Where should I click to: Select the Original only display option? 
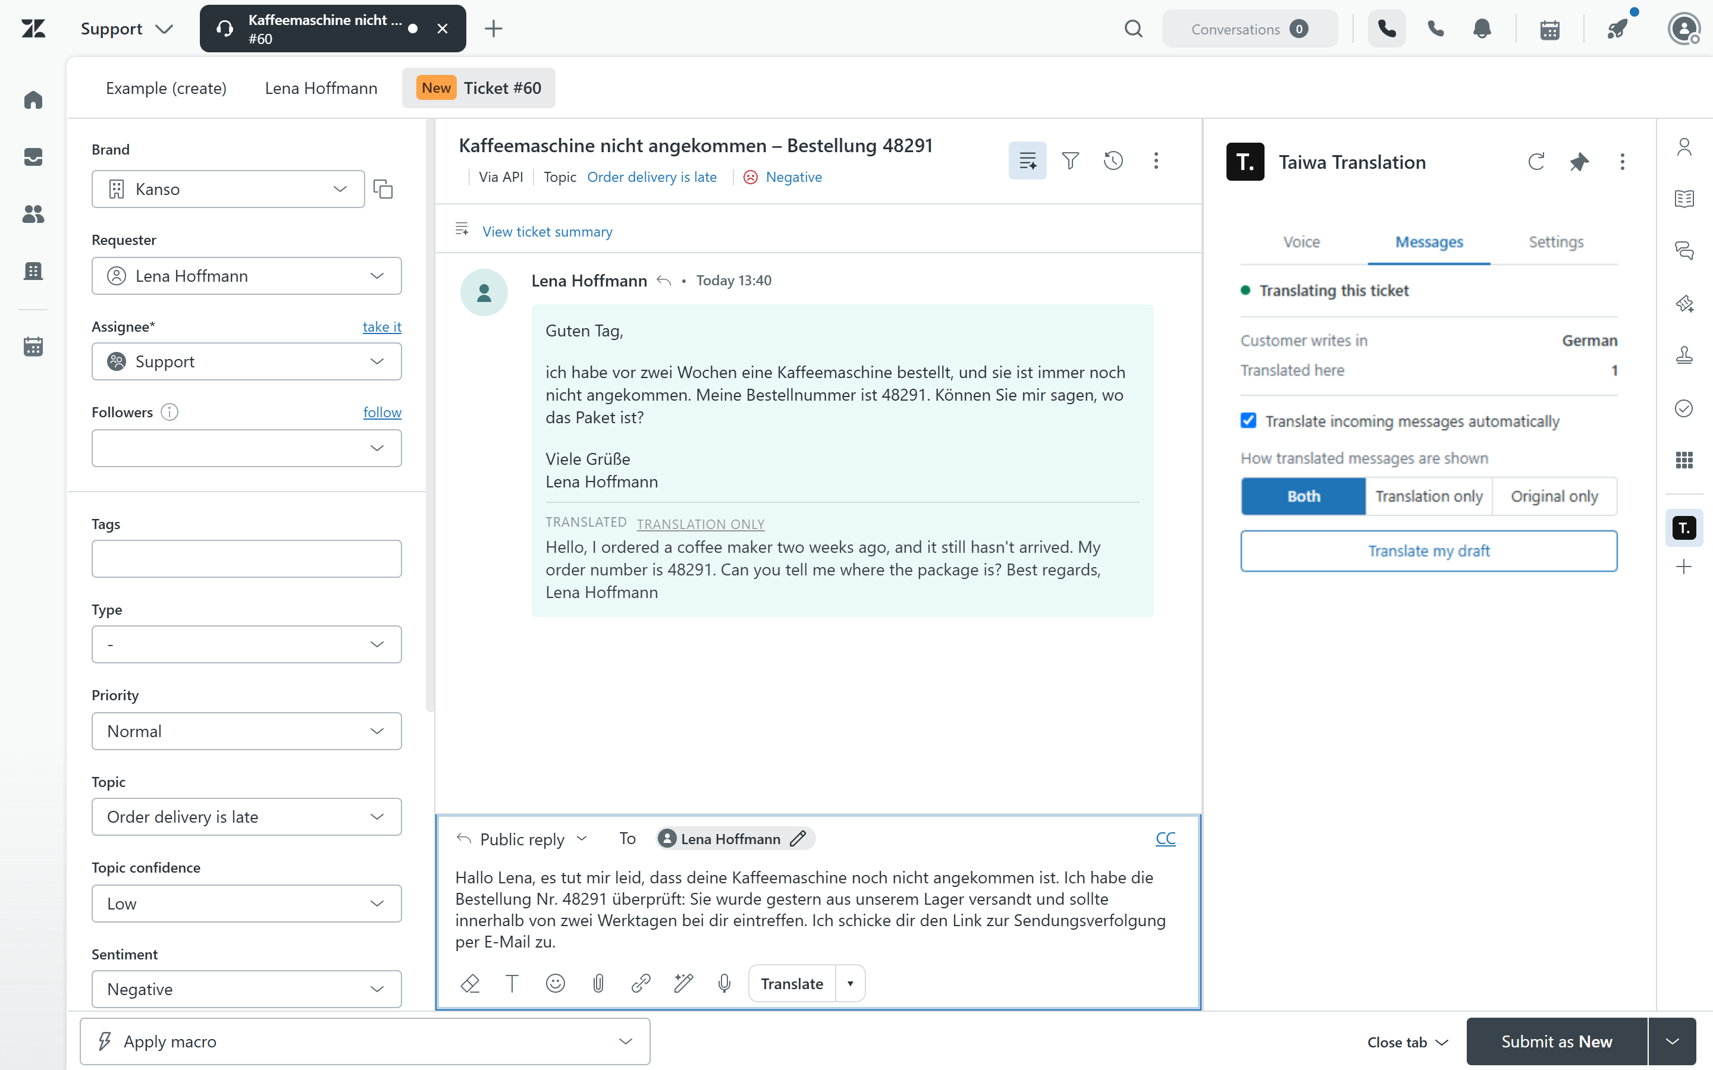(x=1554, y=496)
